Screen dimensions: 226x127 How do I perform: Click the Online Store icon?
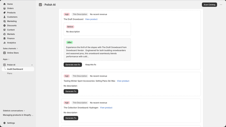(x=4, y=53)
